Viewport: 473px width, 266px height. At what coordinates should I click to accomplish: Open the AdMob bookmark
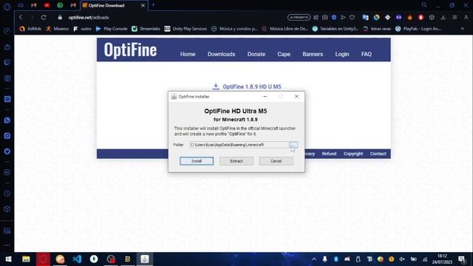[30, 29]
